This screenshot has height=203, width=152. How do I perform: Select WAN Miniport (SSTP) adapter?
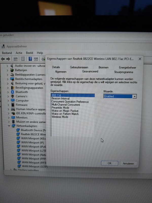34,166
